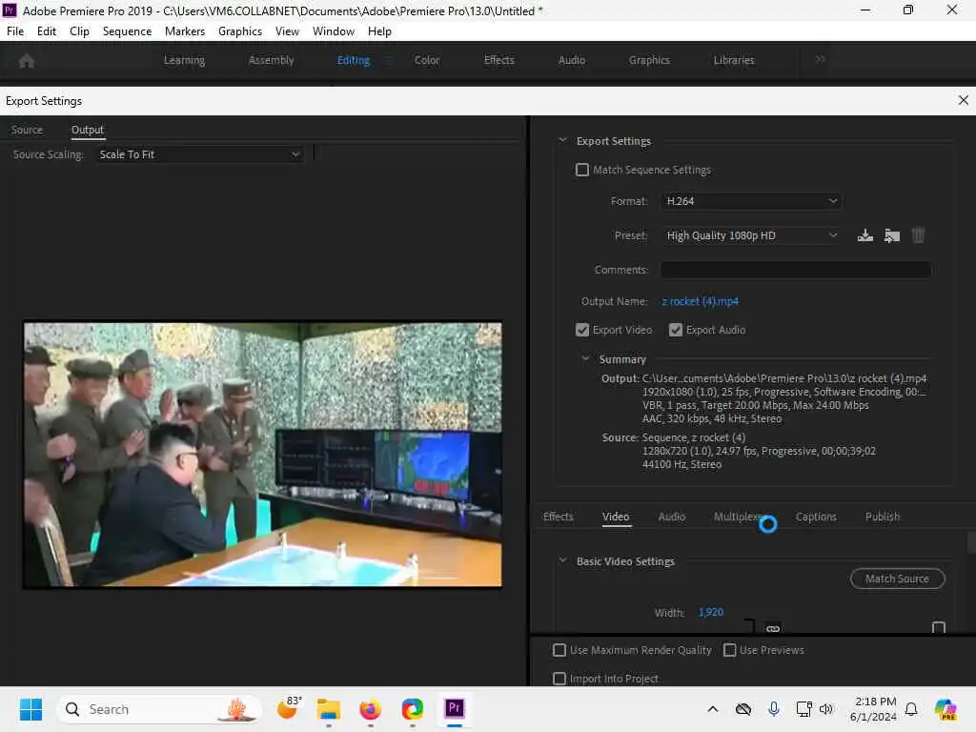The height and width of the screenshot is (732, 976).
Task: Open the Publish tab
Action: (882, 517)
